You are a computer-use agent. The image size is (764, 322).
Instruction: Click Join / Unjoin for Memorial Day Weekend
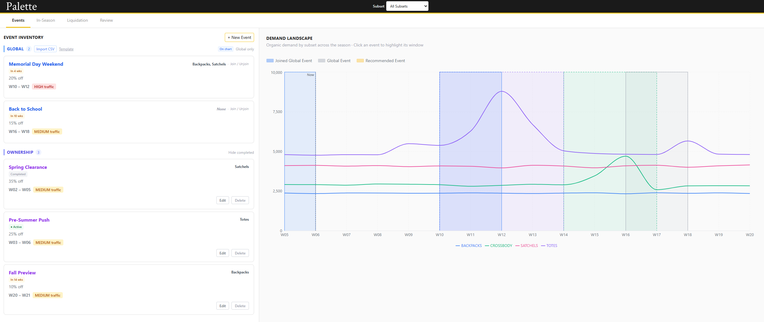(240, 64)
